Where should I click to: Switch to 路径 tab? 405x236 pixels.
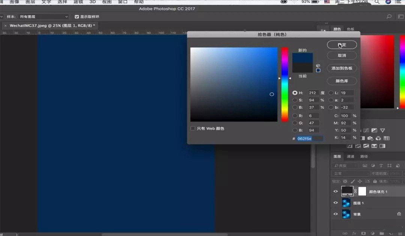[364, 156]
